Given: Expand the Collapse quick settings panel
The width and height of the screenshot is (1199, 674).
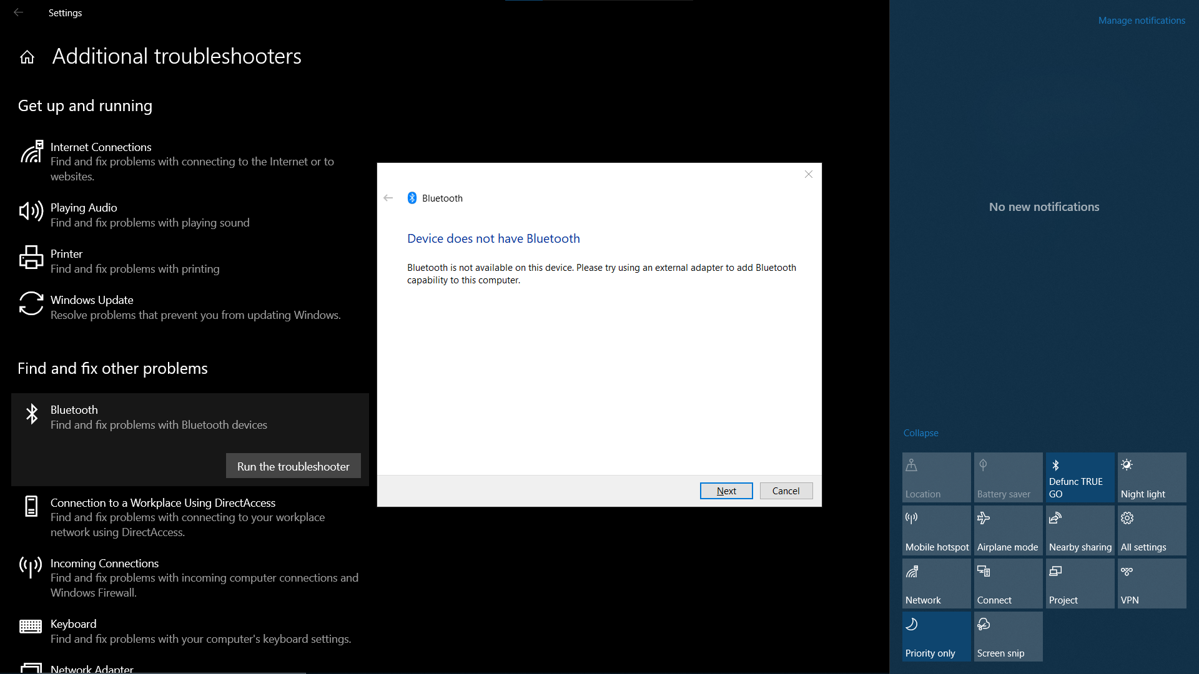Looking at the screenshot, I should [x=920, y=432].
